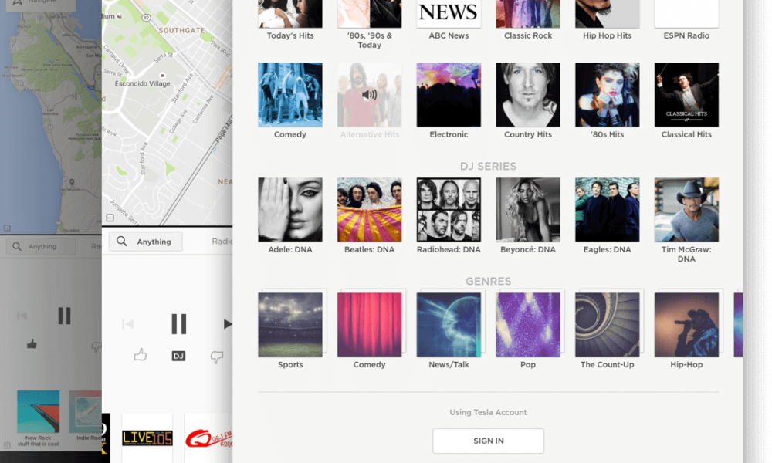Play the Country Hits station
The width and height of the screenshot is (772, 463).
pyautogui.click(x=528, y=94)
